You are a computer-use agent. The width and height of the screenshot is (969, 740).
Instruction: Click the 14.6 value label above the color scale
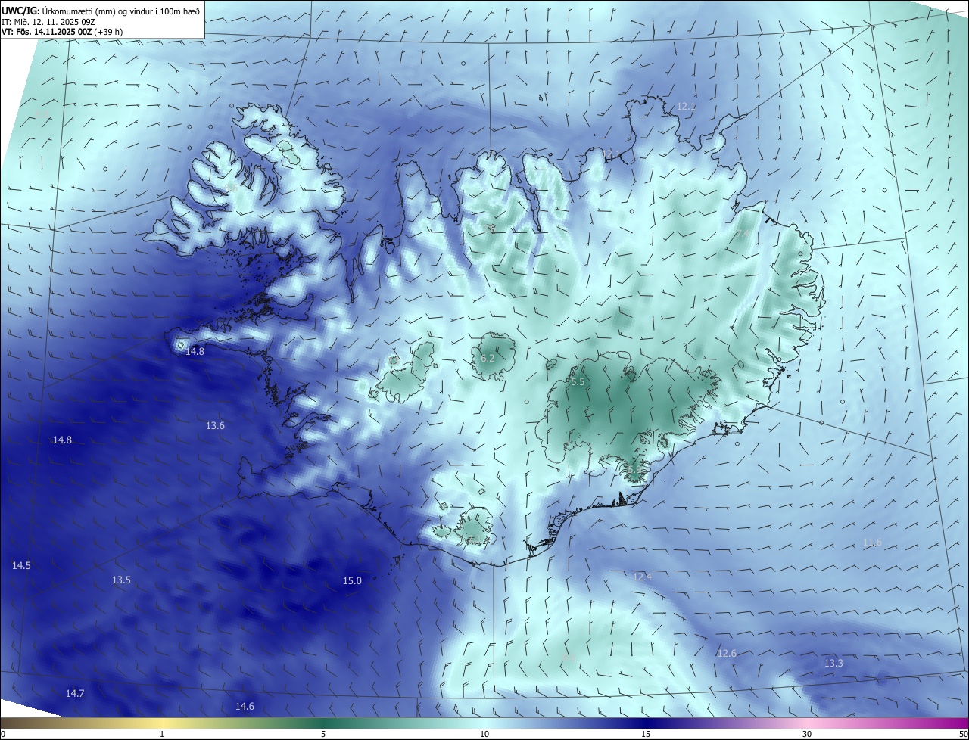(245, 707)
